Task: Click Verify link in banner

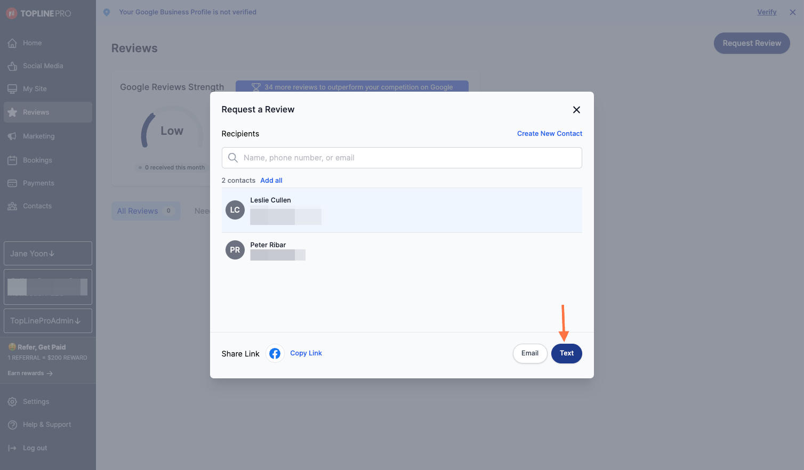Action: 767,12
